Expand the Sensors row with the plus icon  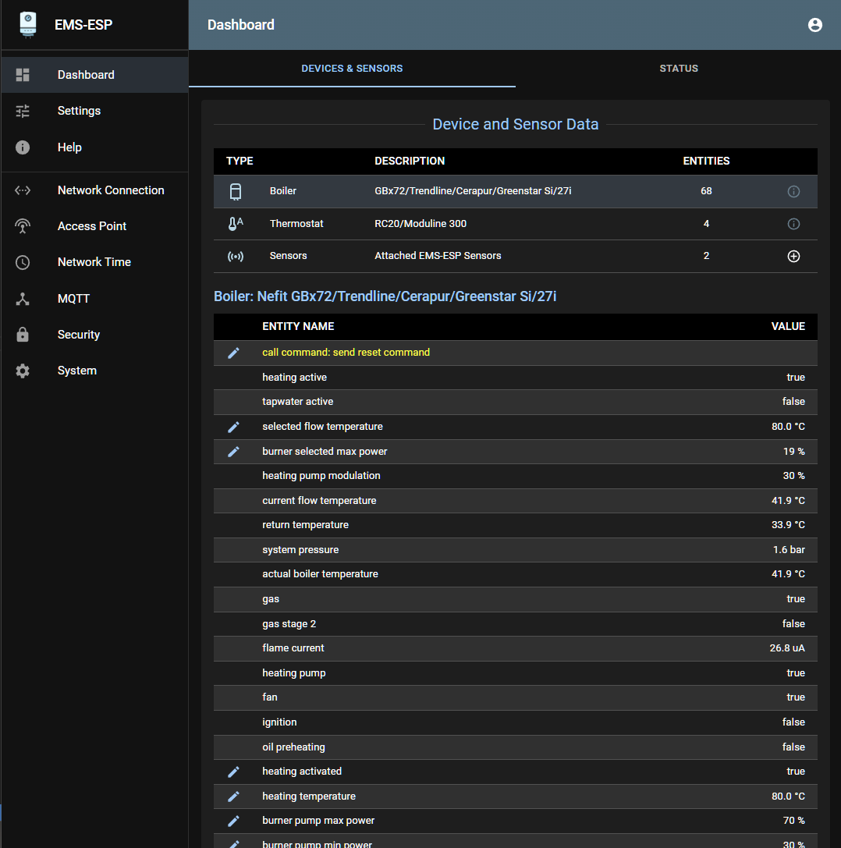[x=793, y=256]
